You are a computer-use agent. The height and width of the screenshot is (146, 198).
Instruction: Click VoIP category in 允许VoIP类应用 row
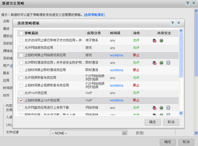(89, 93)
